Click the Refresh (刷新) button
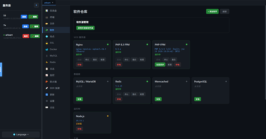This screenshot has height=139, width=266. 225,11
